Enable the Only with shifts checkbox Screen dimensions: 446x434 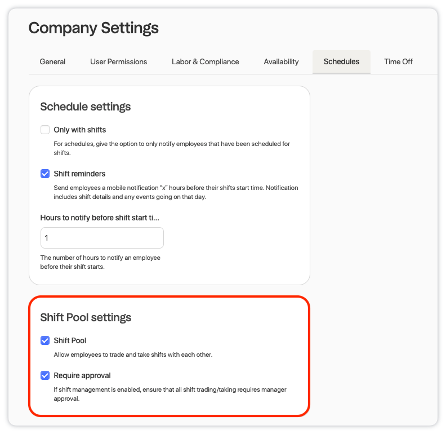45,130
